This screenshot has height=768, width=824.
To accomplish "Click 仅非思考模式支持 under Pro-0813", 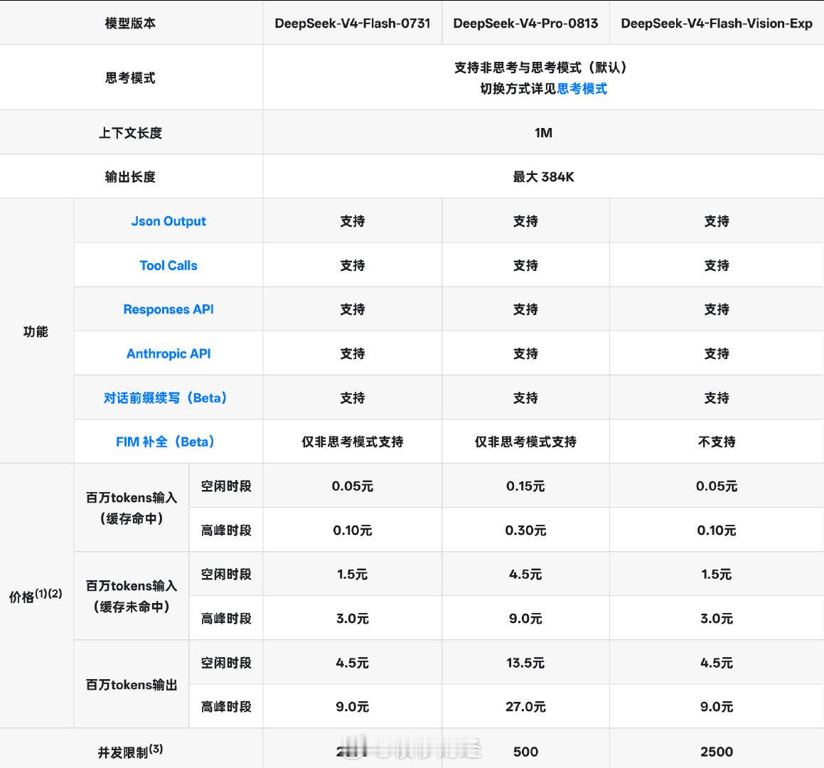I will (x=525, y=442).
